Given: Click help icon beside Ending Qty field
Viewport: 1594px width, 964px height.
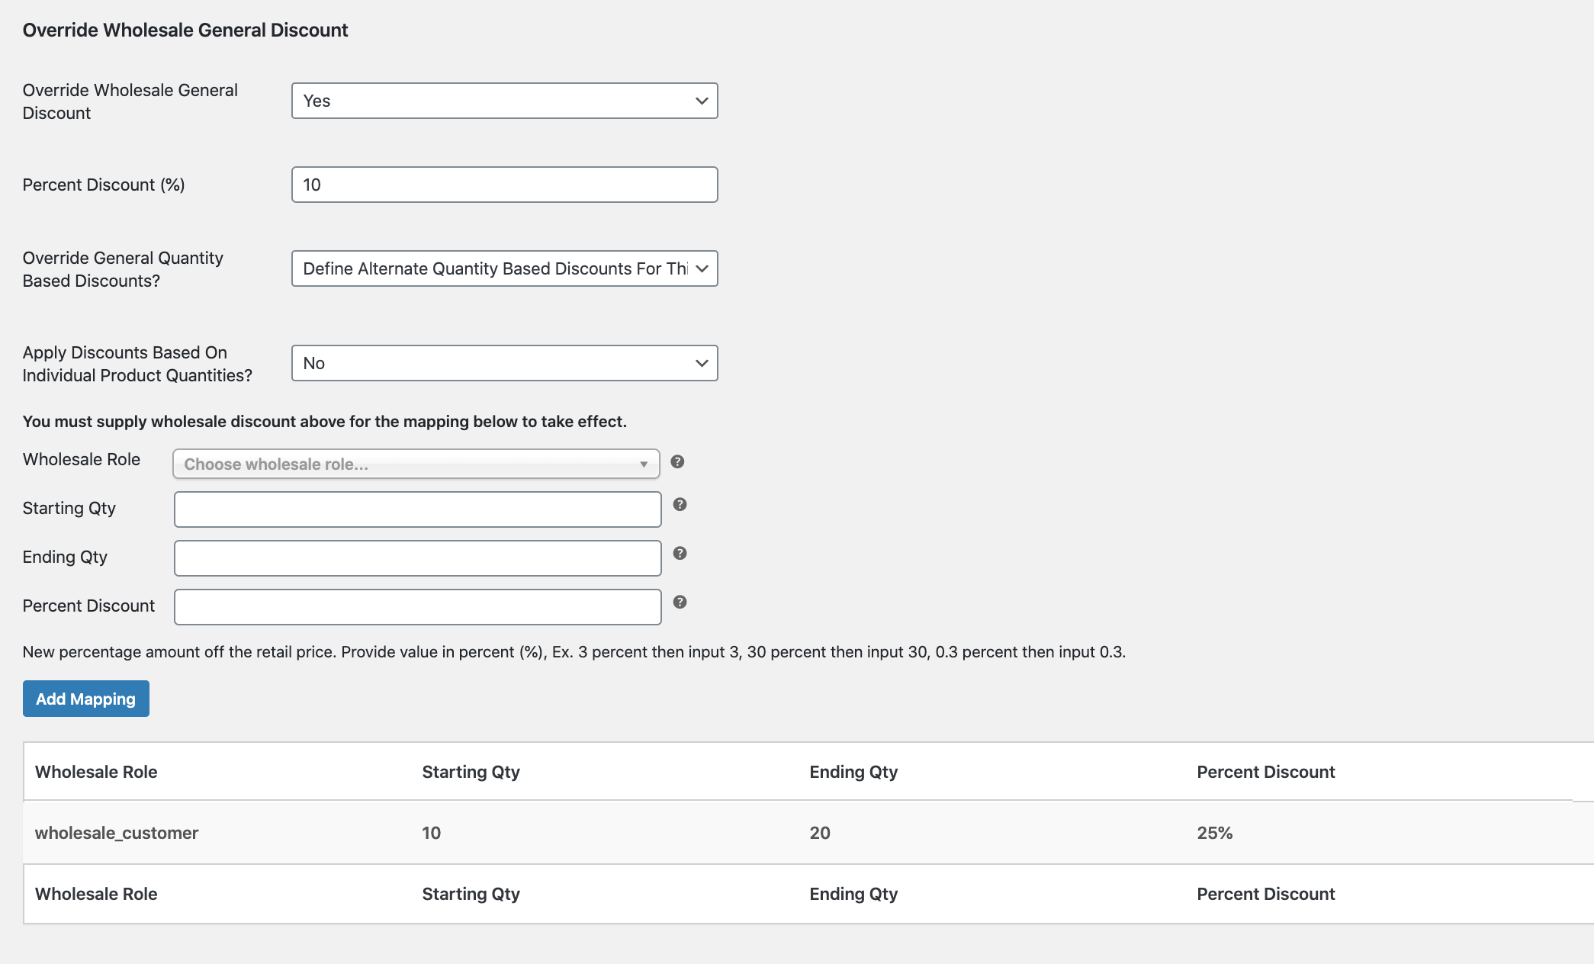Looking at the screenshot, I should [680, 553].
